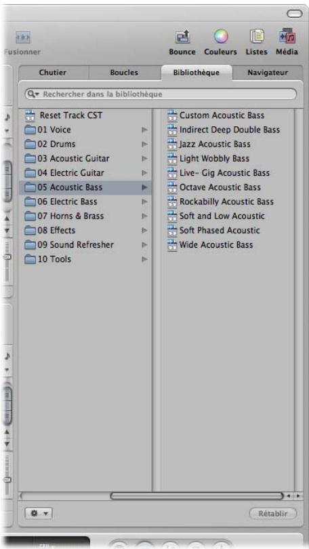Click the 06 Electric Bass folder icon
Image resolution: width=309 pixels, height=549 pixels.
pos(30,202)
